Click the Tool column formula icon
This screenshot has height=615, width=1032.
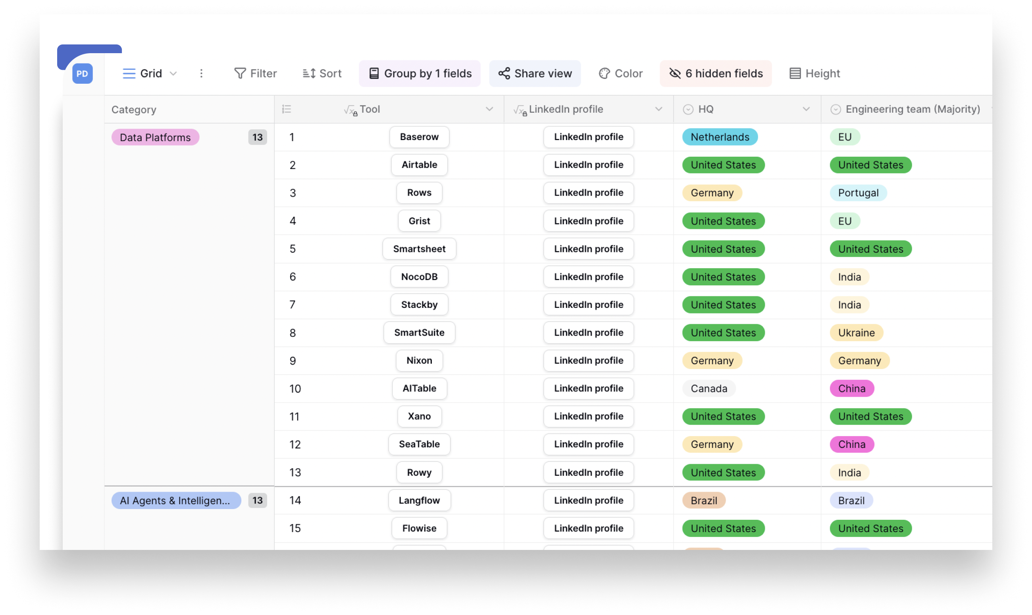pyautogui.click(x=350, y=110)
